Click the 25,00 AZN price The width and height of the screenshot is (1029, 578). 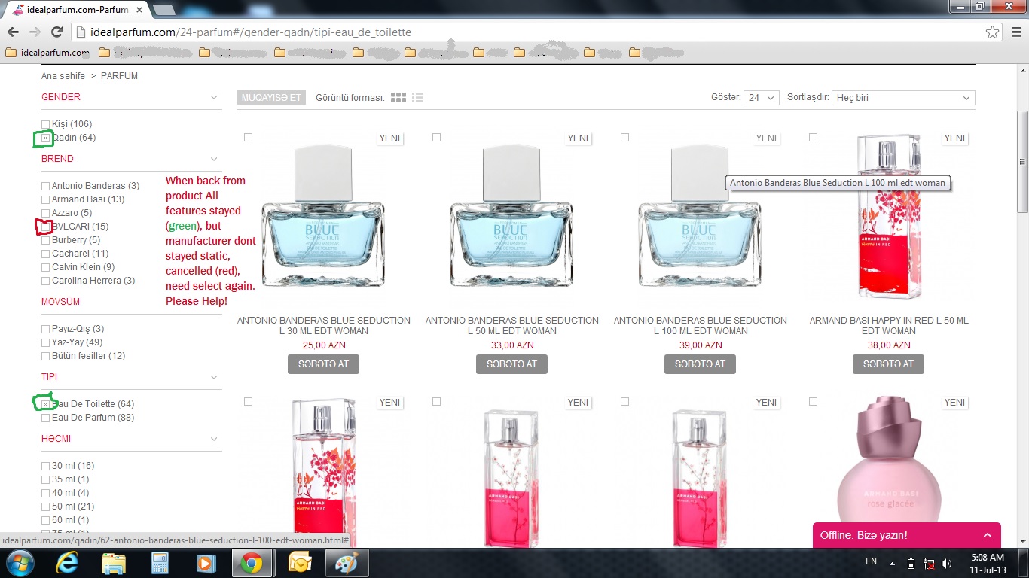tap(324, 345)
